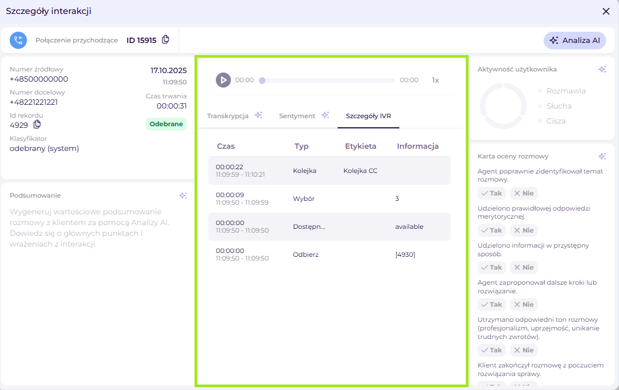
Task: Select Tak for odpowiedni ton rozmowy
Action: click(491, 350)
